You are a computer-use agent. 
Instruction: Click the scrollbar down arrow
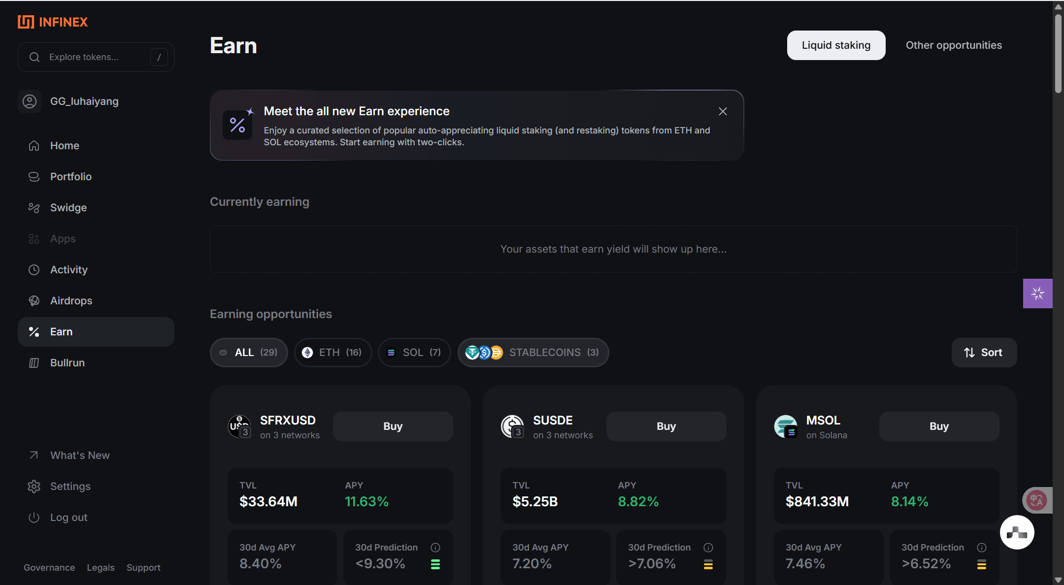click(x=1058, y=580)
